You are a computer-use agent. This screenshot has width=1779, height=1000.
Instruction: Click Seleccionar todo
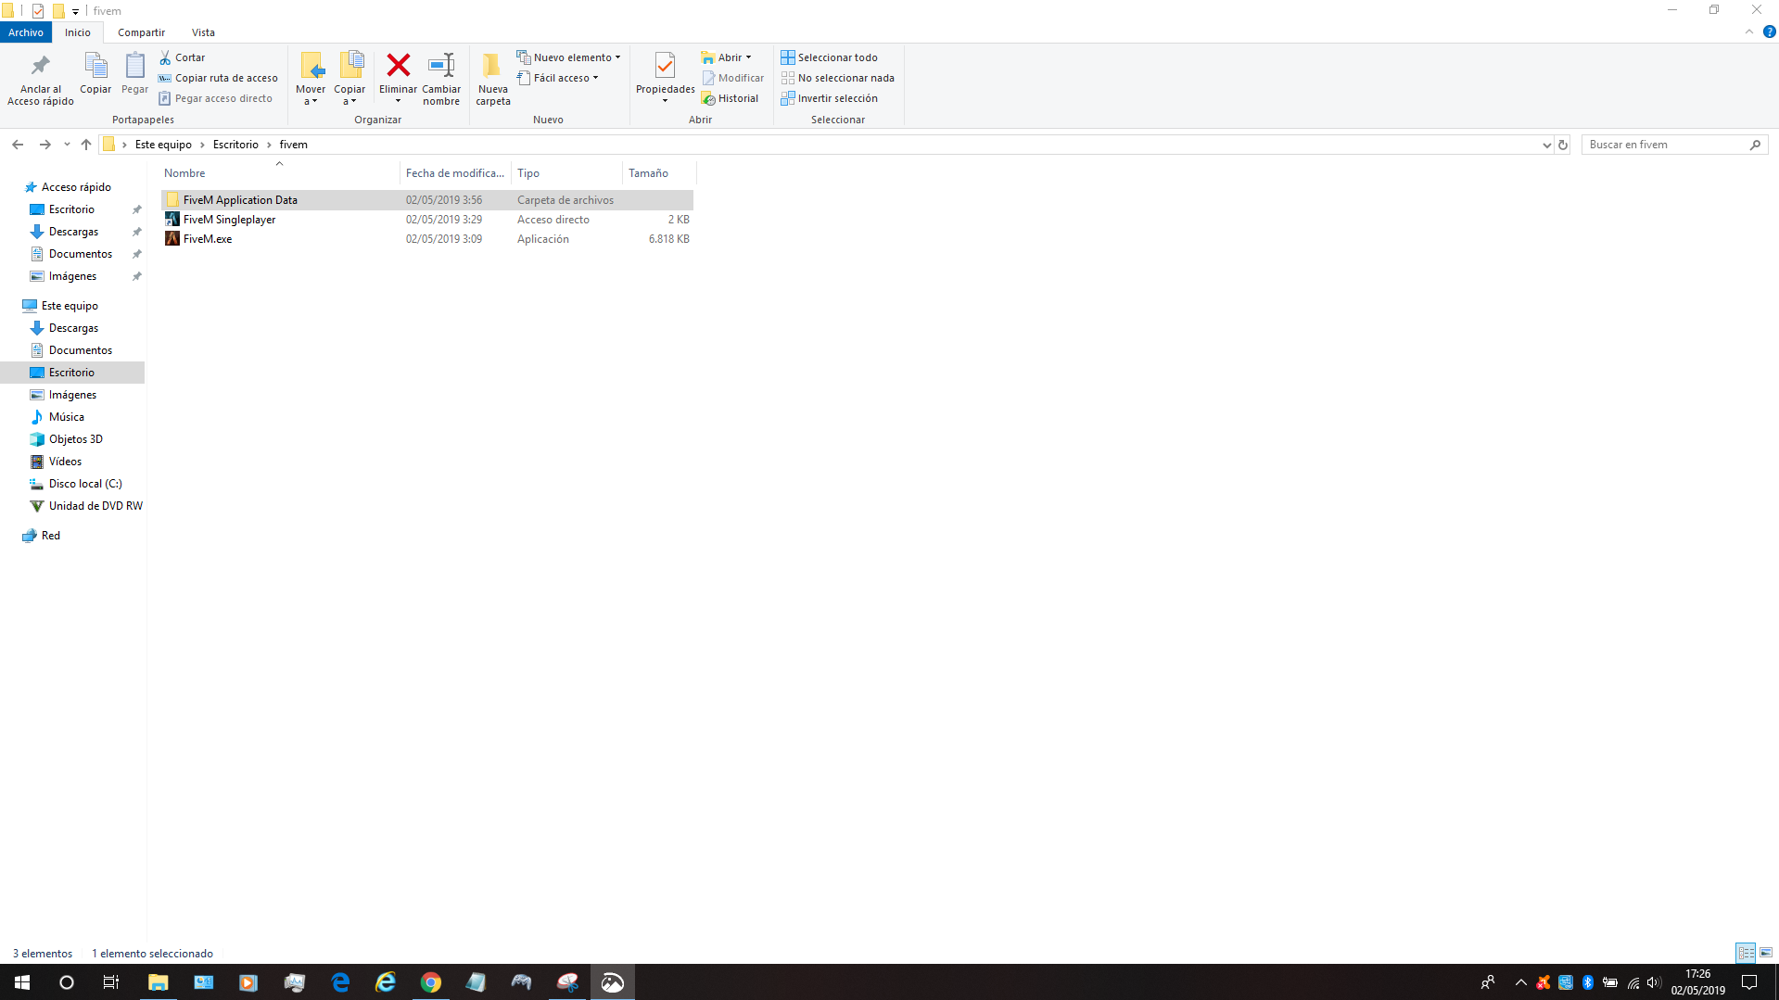pos(829,57)
